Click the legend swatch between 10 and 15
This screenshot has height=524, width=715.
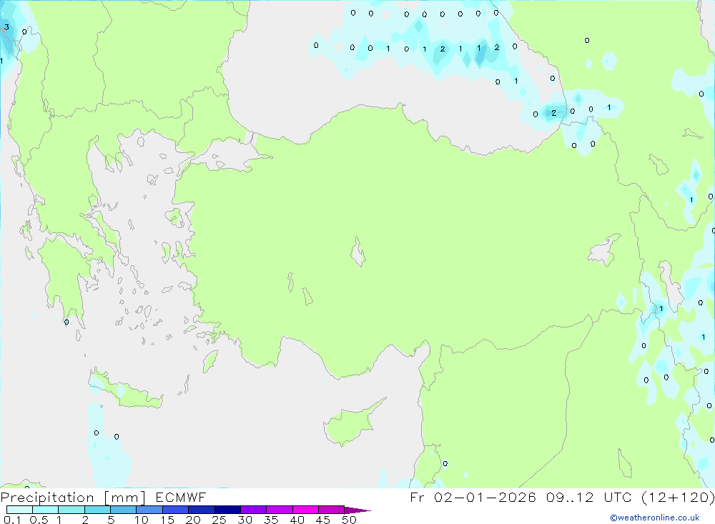pyautogui.click(x=149, y=510)
